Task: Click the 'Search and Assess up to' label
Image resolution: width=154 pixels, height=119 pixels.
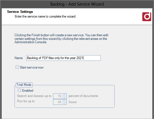Action: pyautogui.click(x=34, y=96)
